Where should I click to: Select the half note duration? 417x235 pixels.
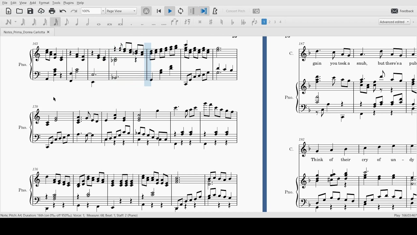tap(88, 22)
